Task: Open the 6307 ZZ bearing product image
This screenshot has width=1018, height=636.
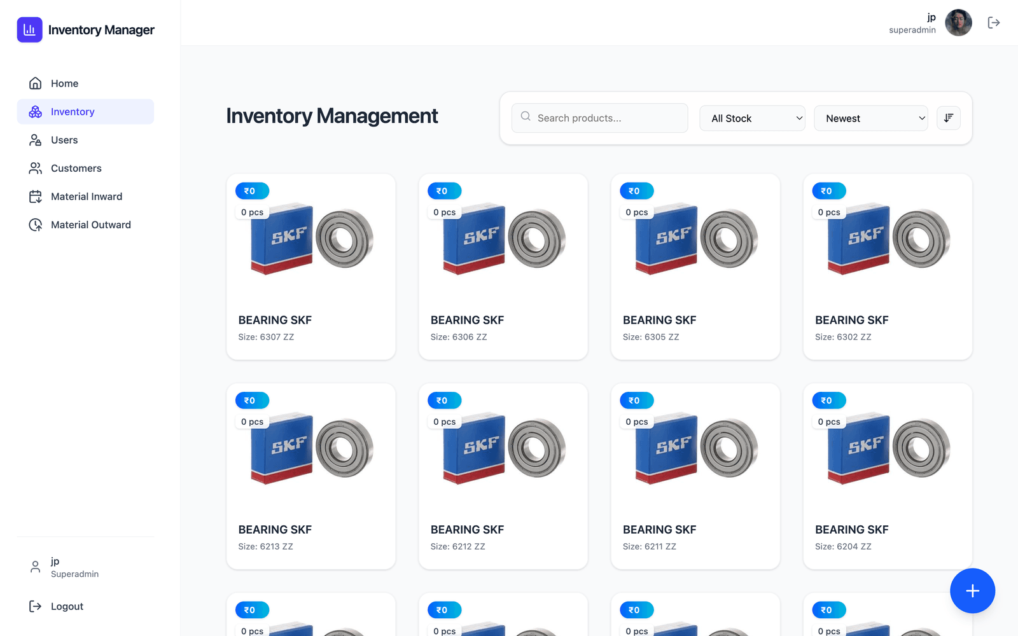Action: [x=311, y=238]
